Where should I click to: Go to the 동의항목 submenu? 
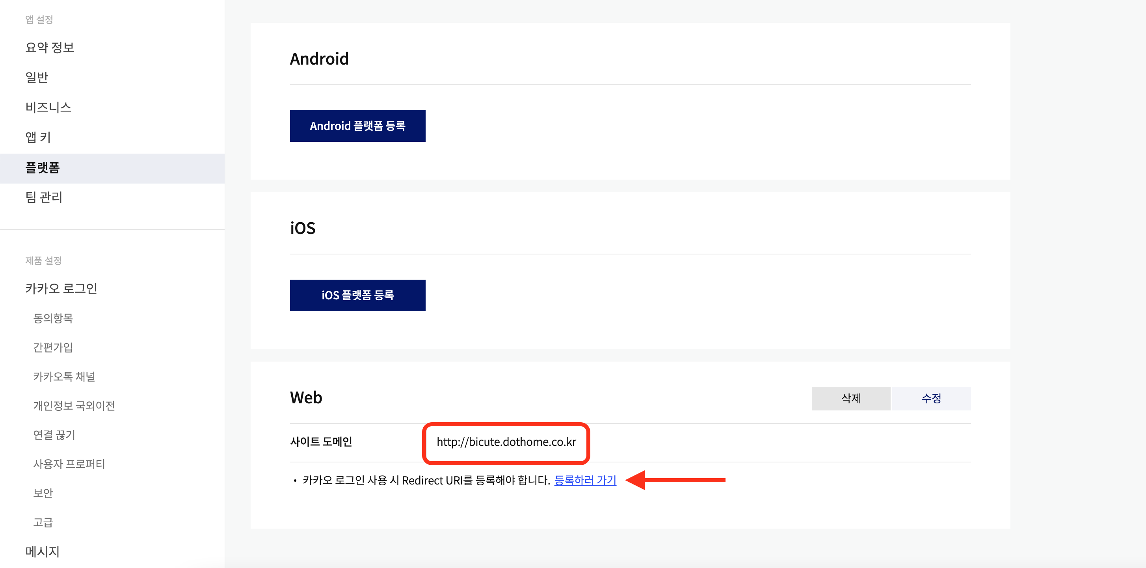tap(53, 318)
